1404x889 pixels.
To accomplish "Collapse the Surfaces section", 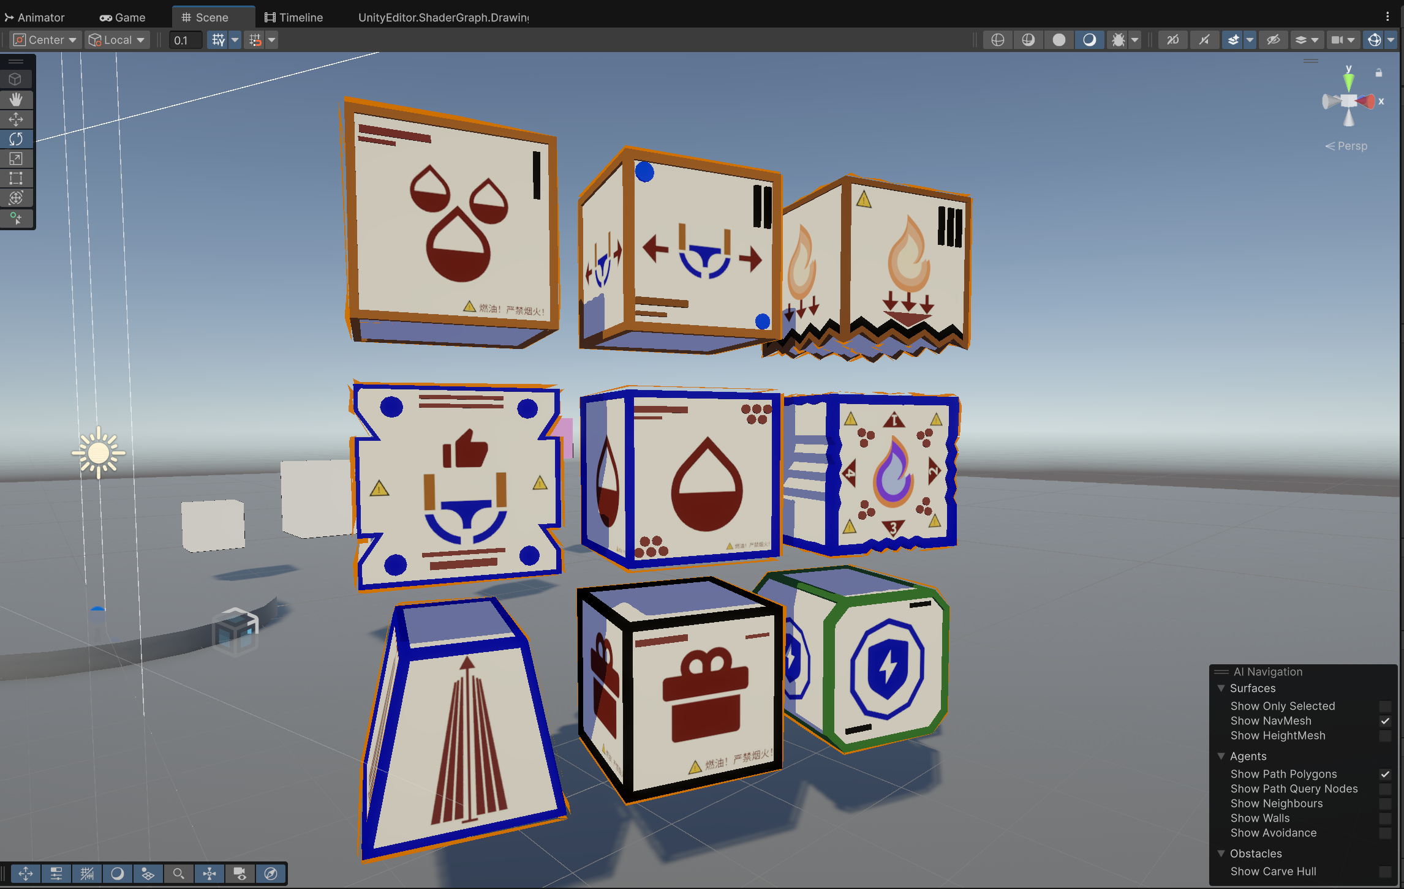I will (1221, 688).
